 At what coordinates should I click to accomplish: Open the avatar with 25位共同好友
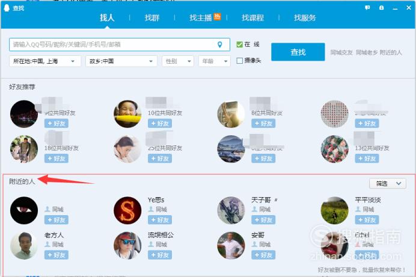[x=127, y=149]
